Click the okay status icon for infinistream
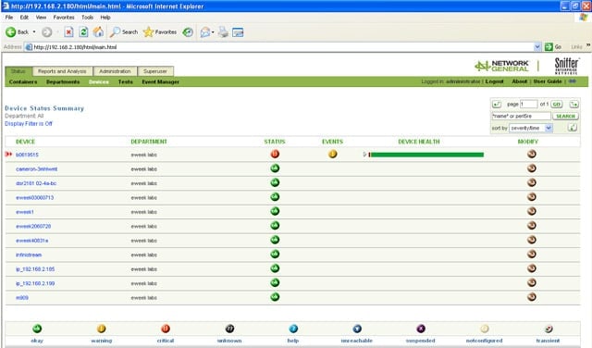The image size is (592, 348). tap(275, 254)
